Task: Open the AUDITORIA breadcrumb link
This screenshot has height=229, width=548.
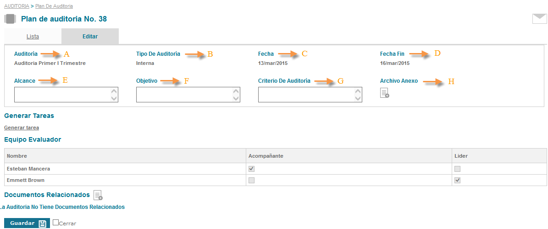Action: pyautogui.click(x=17, y=6)
